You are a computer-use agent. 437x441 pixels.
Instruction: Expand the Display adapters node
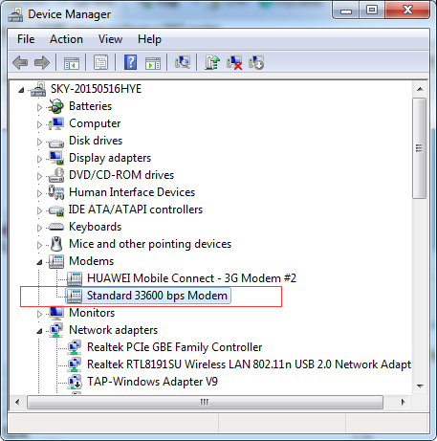pyautogui.click(x=39, y=159)
